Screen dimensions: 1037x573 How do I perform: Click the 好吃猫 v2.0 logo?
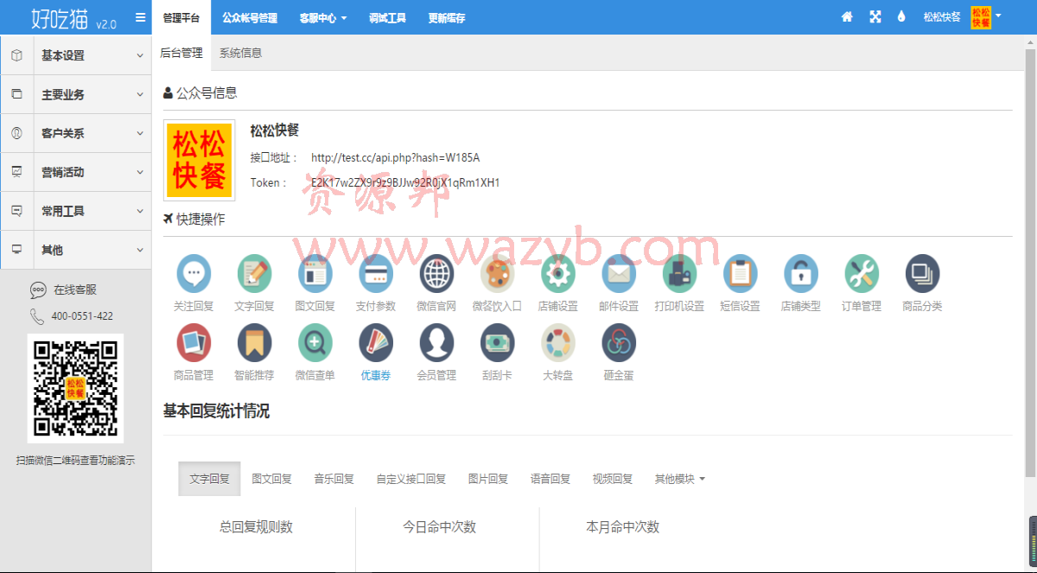[73, 19]
